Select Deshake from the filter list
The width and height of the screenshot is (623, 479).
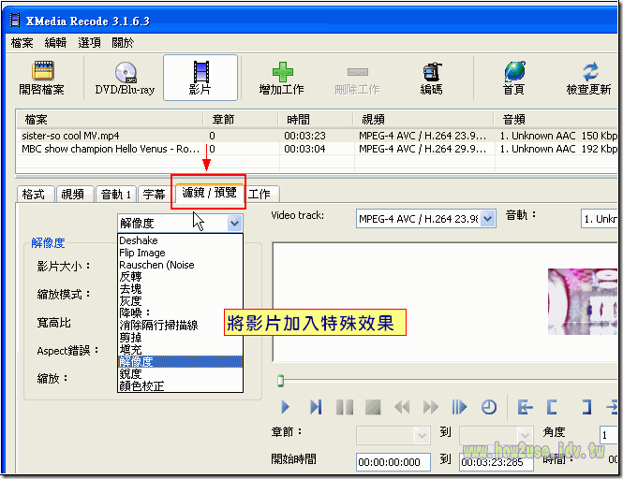137,240
